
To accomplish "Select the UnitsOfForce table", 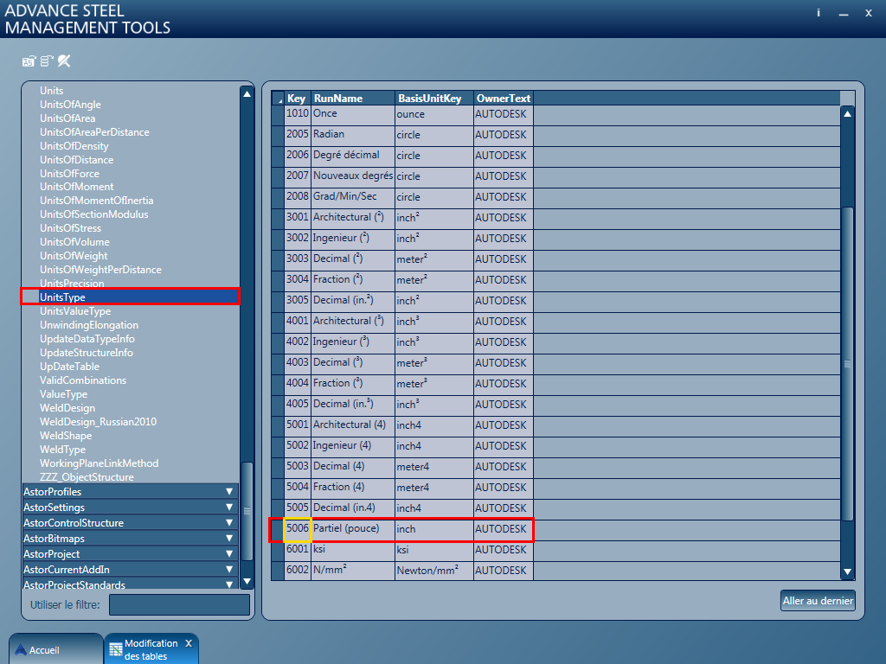I will click(69, 173).
